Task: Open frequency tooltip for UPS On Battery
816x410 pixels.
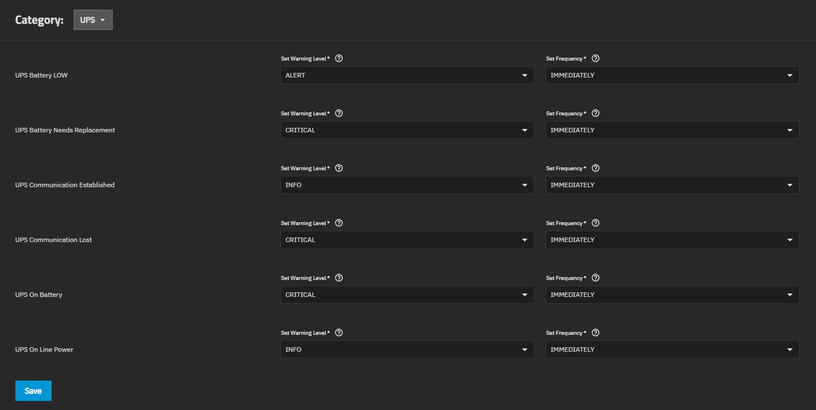Action: (x=596, y=278)
